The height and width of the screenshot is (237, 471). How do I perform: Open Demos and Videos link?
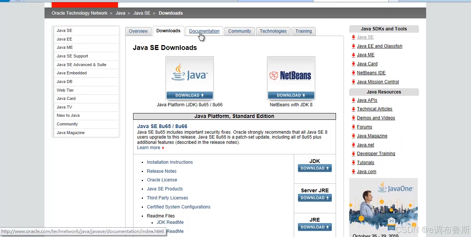click(376, 118)
